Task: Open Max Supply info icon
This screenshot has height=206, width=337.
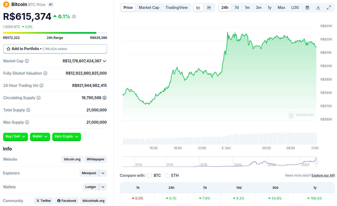Action: 27,122
